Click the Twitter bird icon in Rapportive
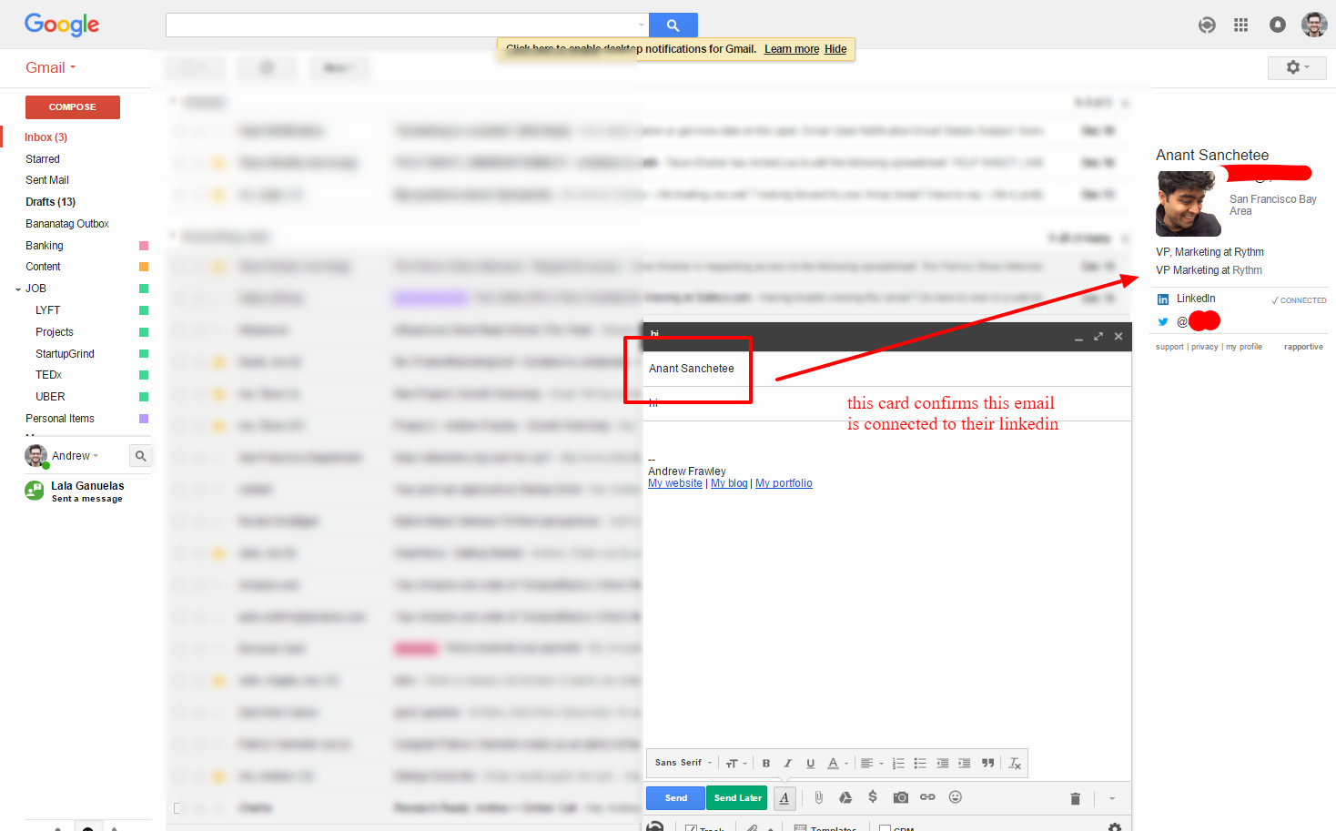The image size is (1336, 831). click(1163, 321)
